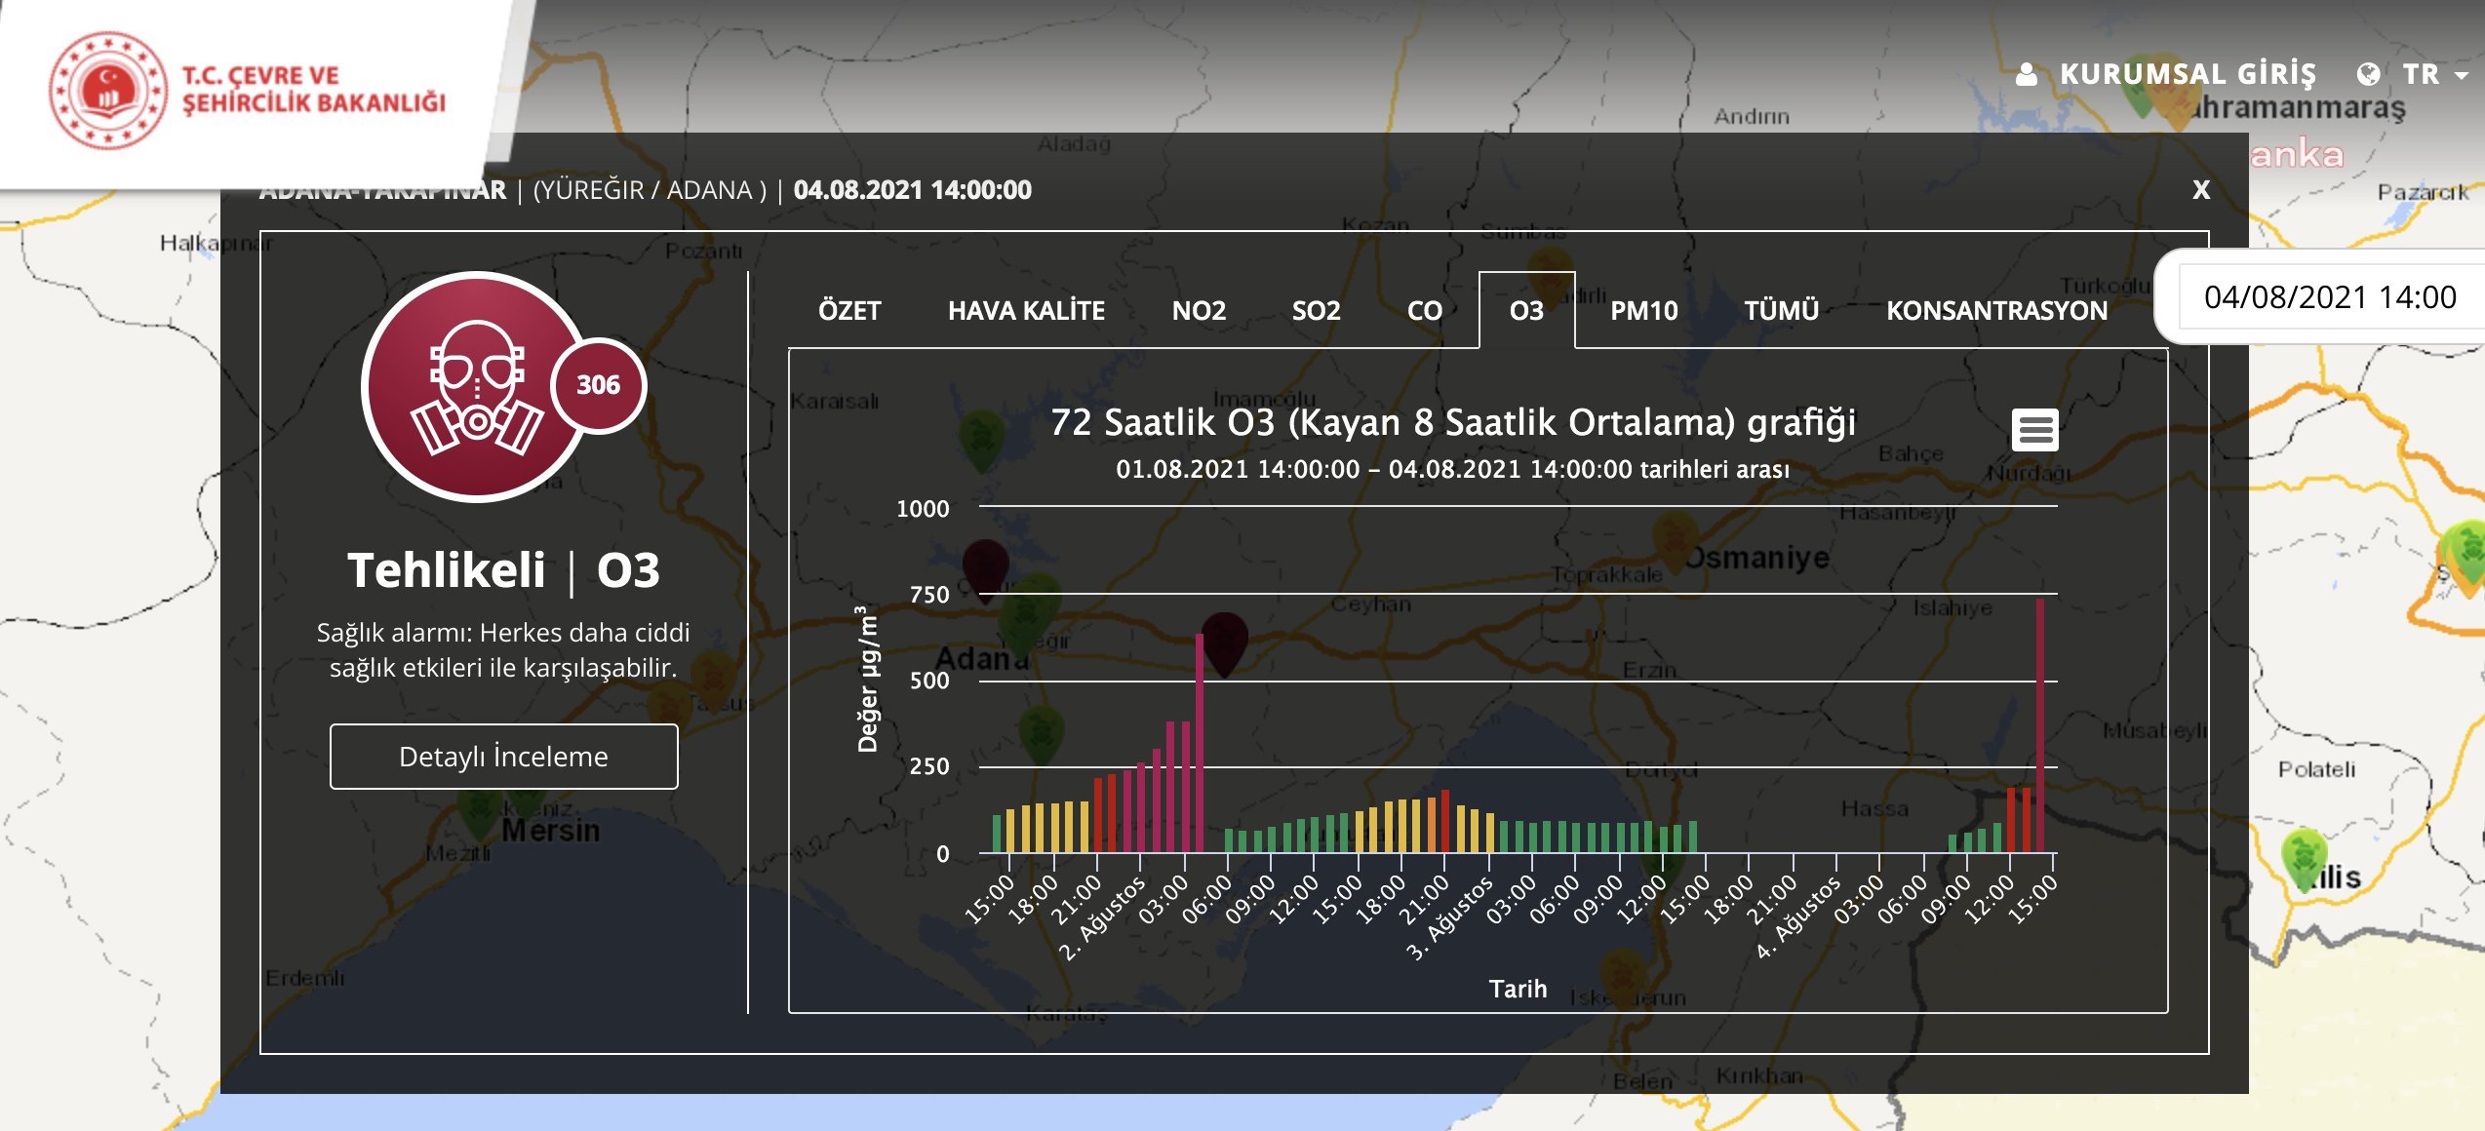Click the user icon beside Kurumsal Giriş
The width and height of the screenshot is (2485, 1131).
click(x=2027, y=74)
